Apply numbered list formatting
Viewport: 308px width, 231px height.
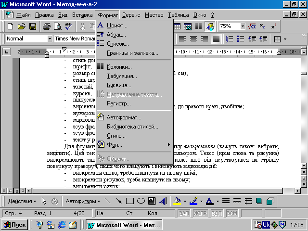pos(230,38)
